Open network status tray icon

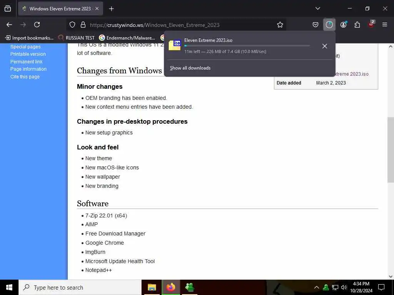(335, 287)
